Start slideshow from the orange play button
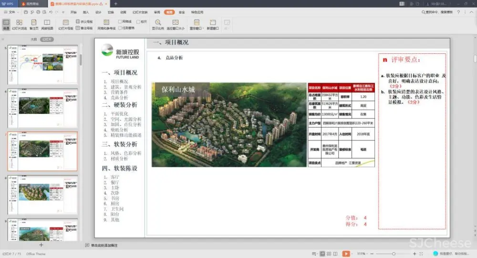Image resolution: width=477 pixels, height=258 pixels. tap(346, 254)
